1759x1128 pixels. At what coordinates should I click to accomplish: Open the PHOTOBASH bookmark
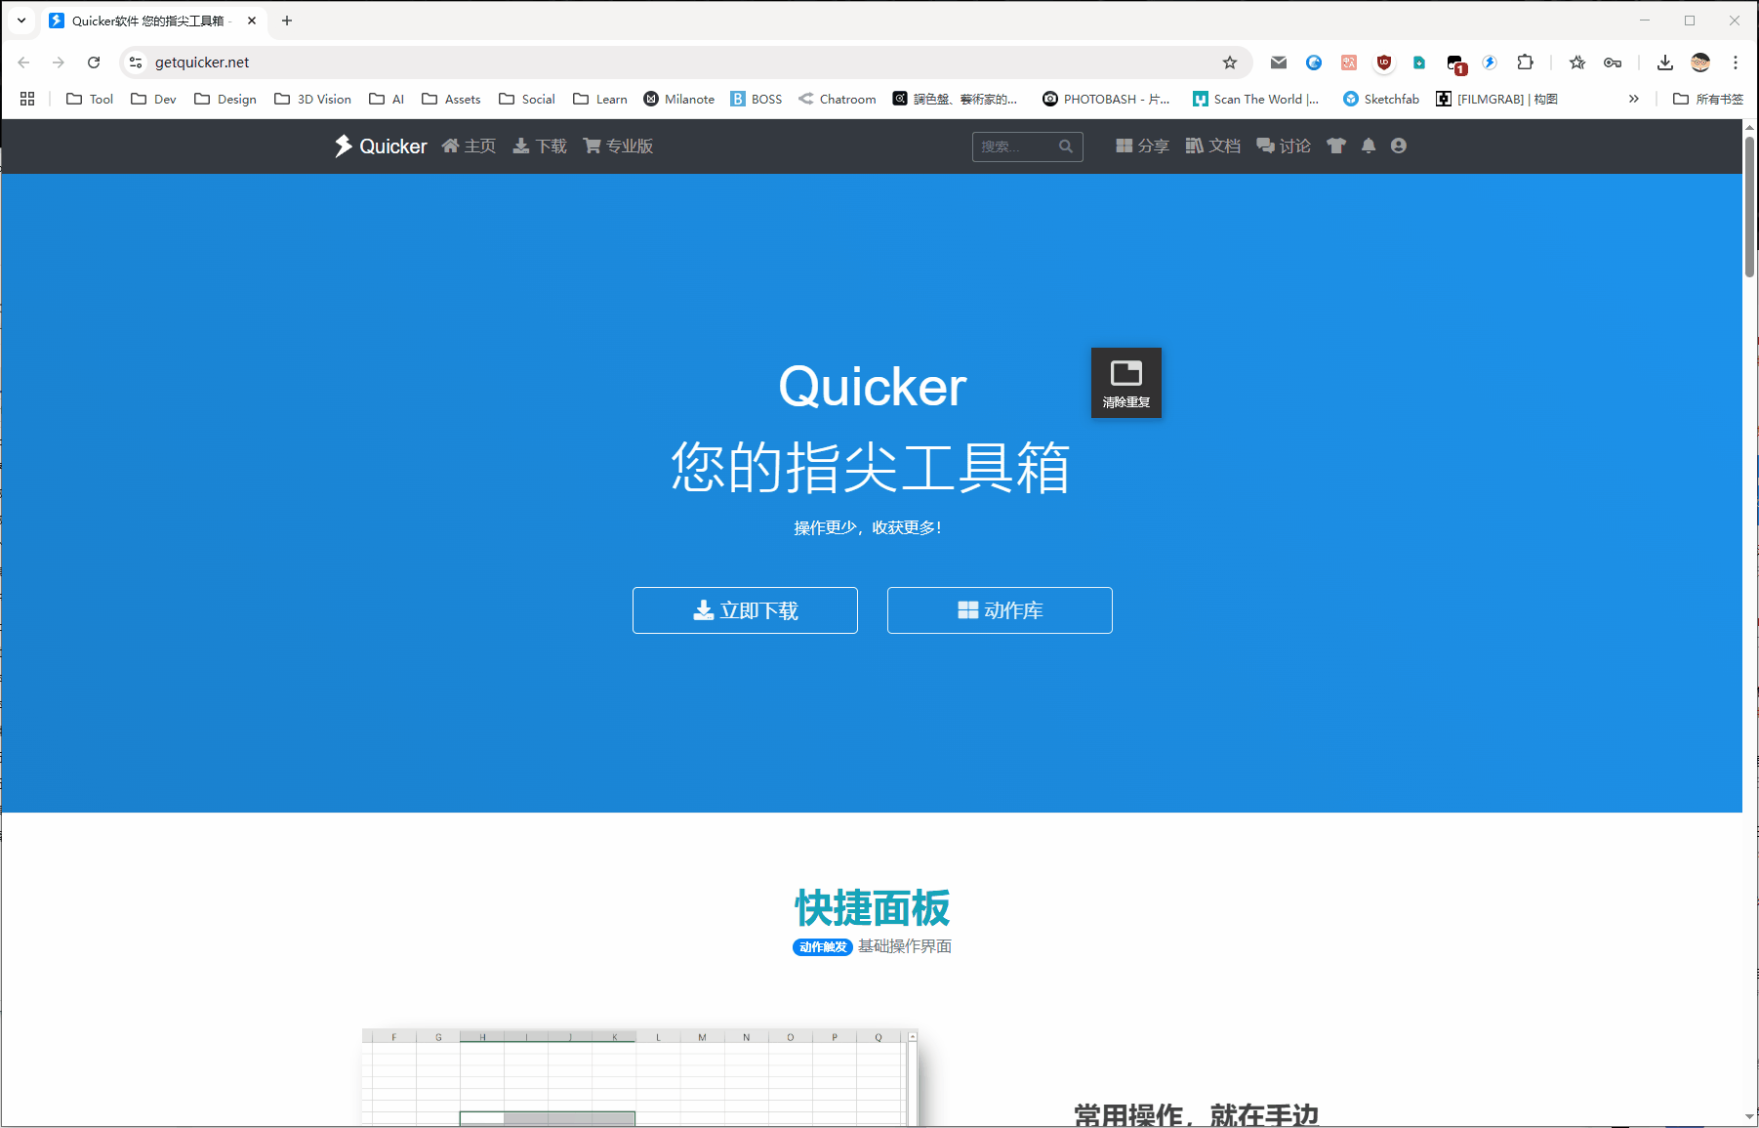(x=1106, y=99)
